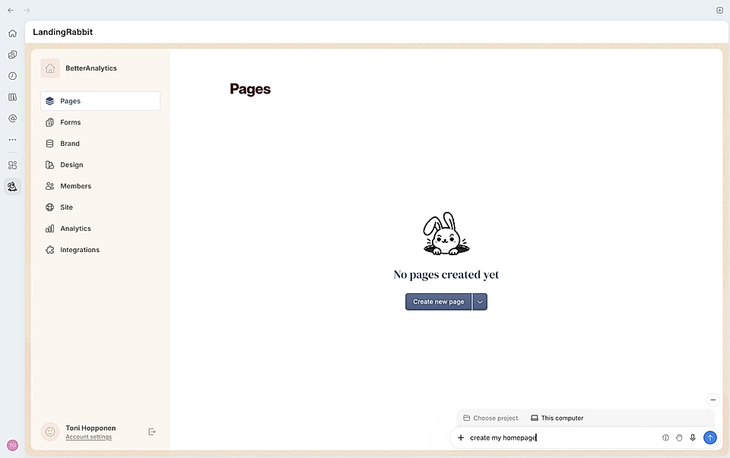Viewport: 730px width, 458px height.
Task: Click the microphone icon in the chat input
Action: [x=693, y=437]
